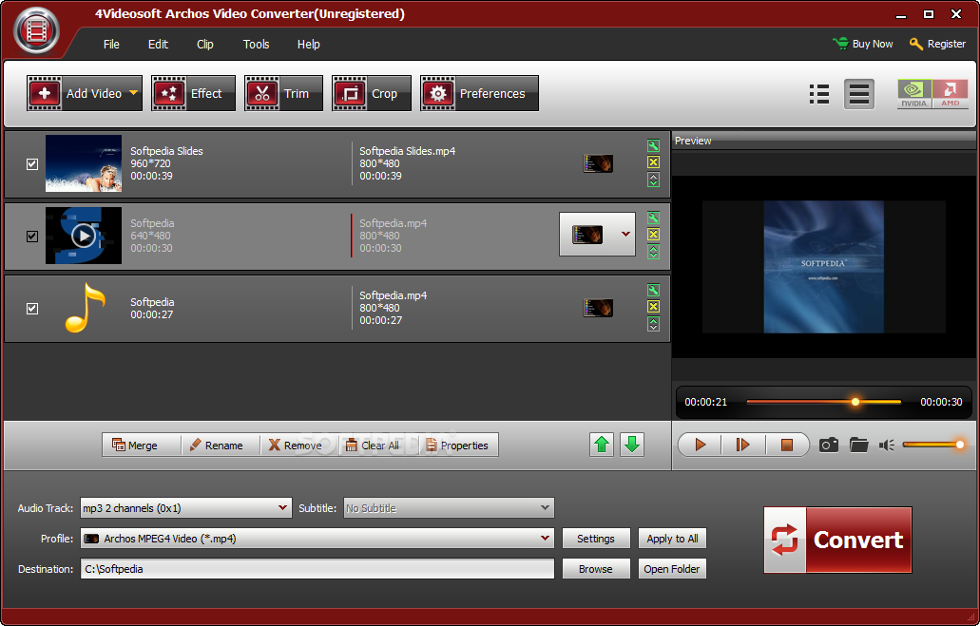Open the Profile dropdown

tap(317, 538)
